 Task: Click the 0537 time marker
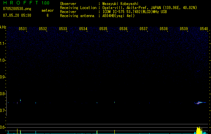coord(144,28)
